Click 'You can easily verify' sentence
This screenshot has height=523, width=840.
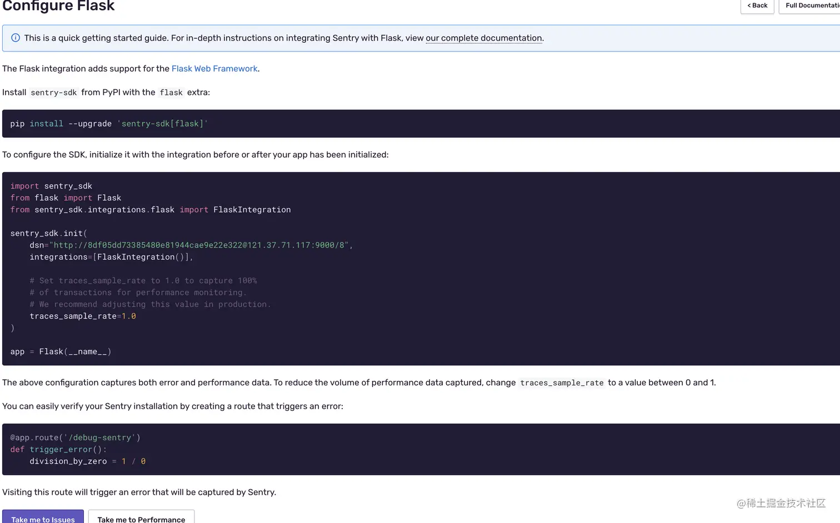click(x=173, y=406)
